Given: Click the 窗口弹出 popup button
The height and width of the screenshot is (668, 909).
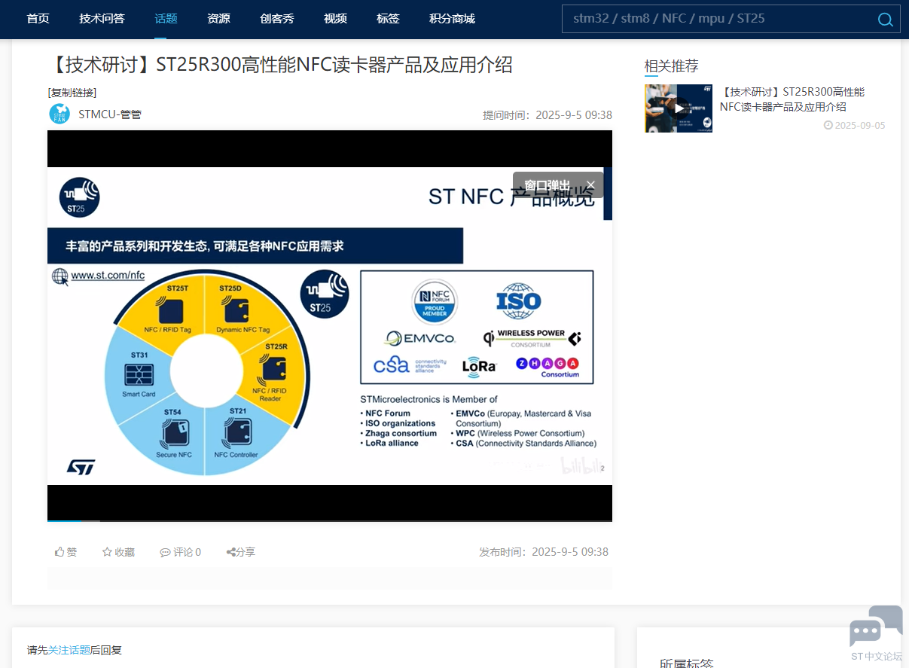Looking at the screenshot, I should pyautogui.click(x=548, y=185).
